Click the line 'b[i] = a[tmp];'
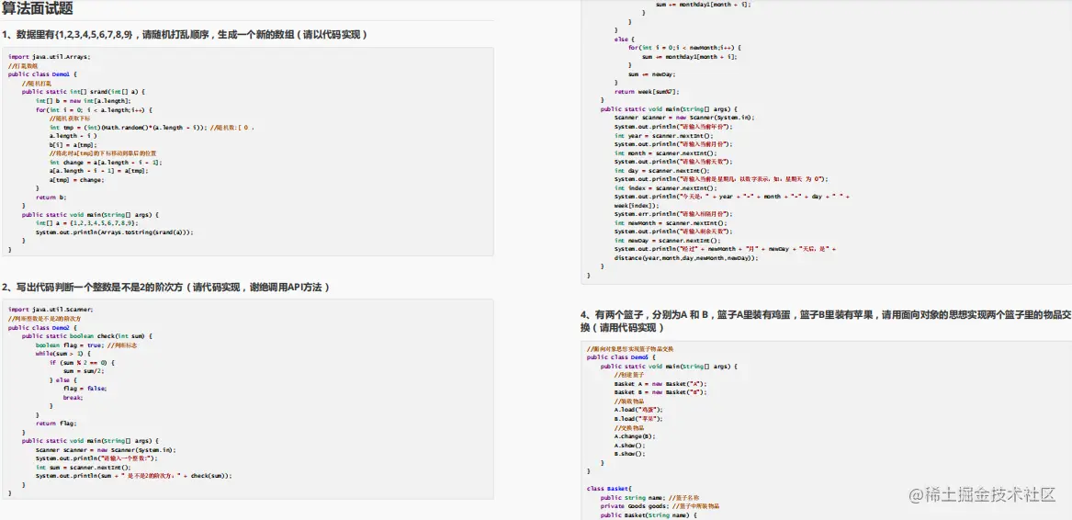 [x=73, y=145]
